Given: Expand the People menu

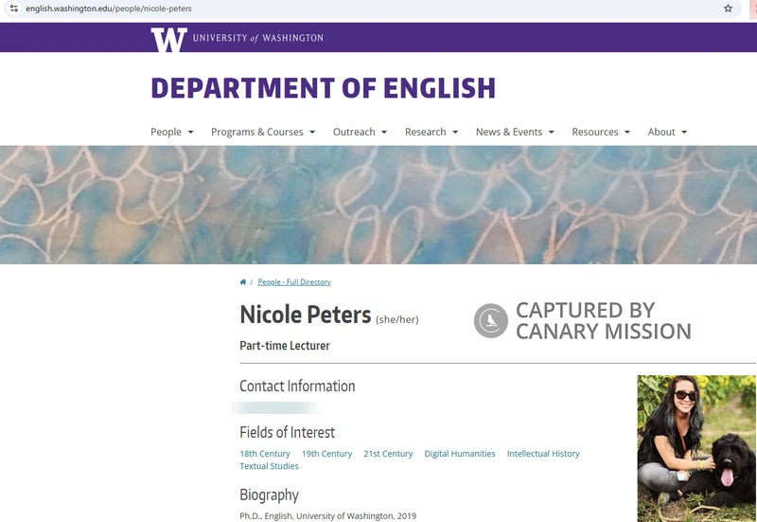Looking at the screenshot, I should tap(172, 132).
